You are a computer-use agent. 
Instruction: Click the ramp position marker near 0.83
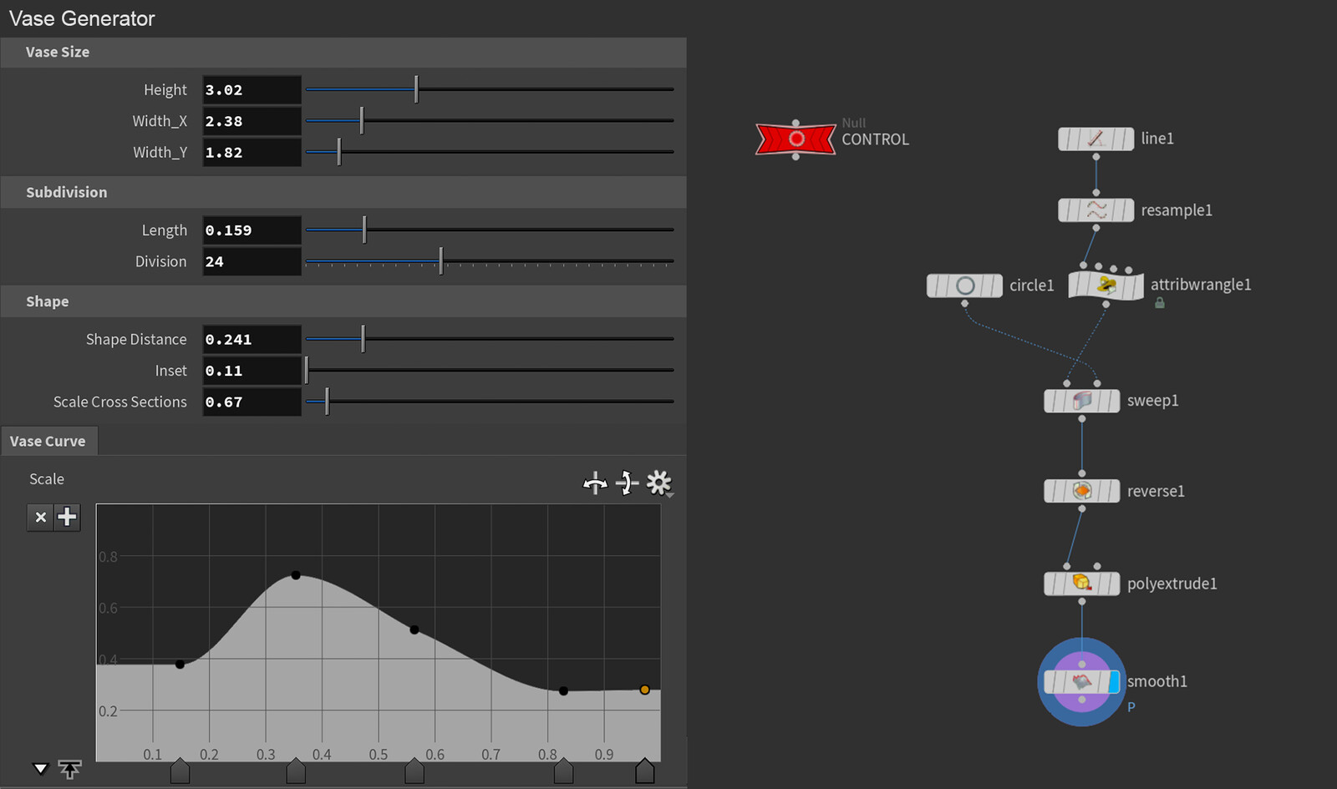pyautogui.click(x=564, y=771)
